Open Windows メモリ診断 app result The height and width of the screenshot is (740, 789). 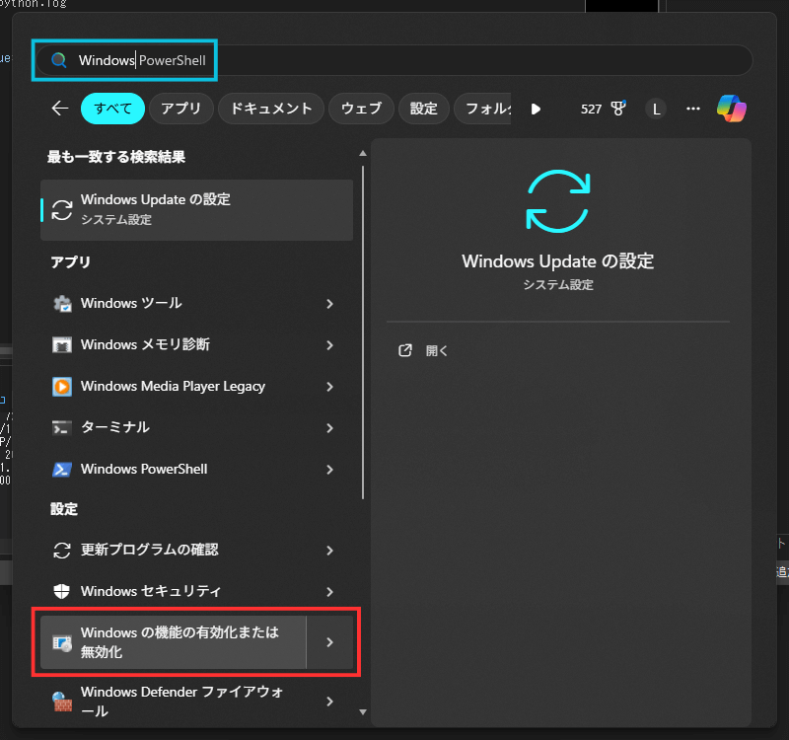point(145,344)
